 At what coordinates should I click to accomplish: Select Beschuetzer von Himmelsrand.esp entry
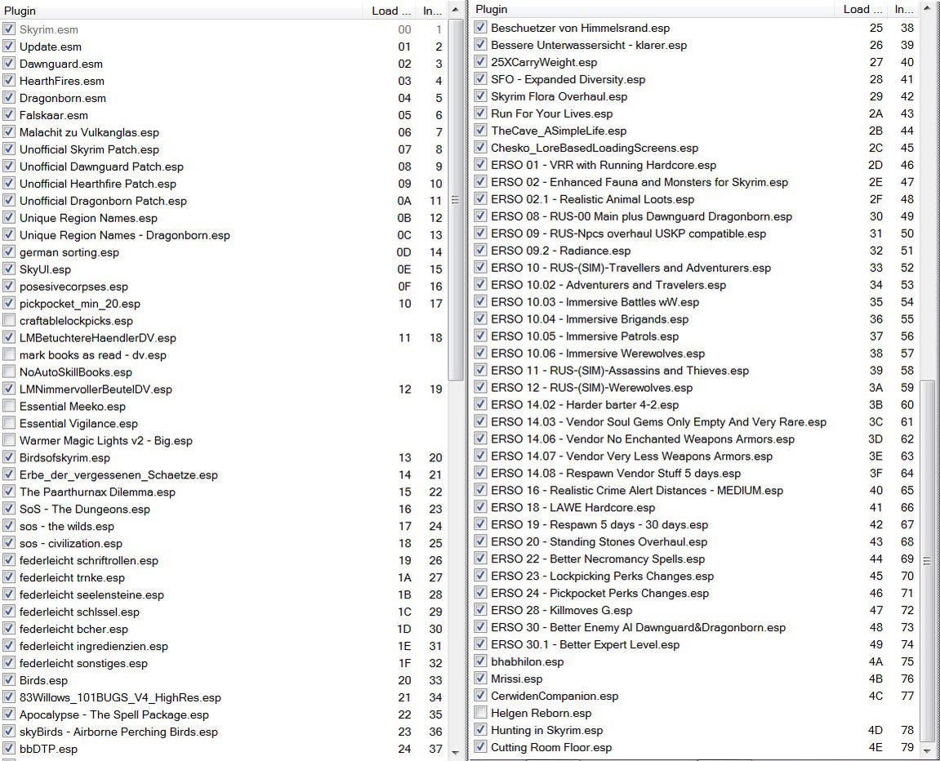(x=581, y=28)
